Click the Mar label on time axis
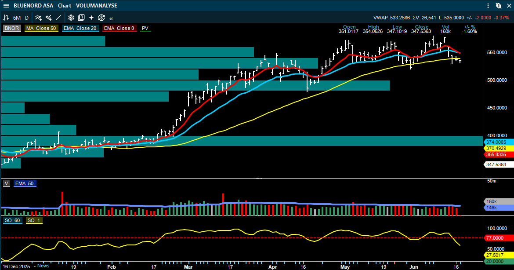Viewport: 514px width, 270px height. pyautogui.click(x=188, y=267)
